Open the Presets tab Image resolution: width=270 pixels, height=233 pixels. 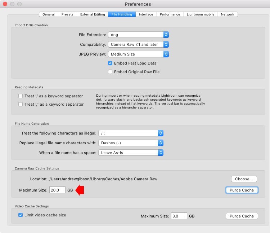coord(67,14)
